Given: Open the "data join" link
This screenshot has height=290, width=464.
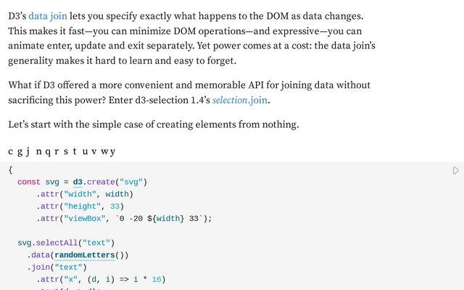Looking at the screenshot, I should 48,15.
